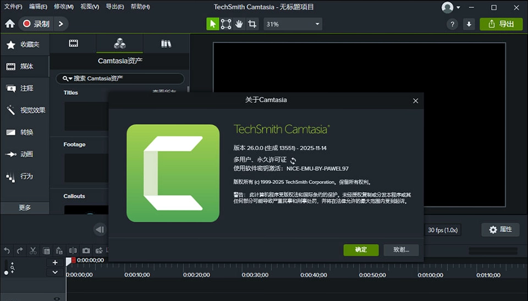Viewport: 528px width, 301px height.
Task: Close the 关于Camtasia dialog
Action: click(x=416, y=101)
